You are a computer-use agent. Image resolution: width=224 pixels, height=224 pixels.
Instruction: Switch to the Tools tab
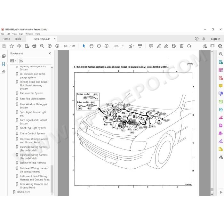coord(18,39)
